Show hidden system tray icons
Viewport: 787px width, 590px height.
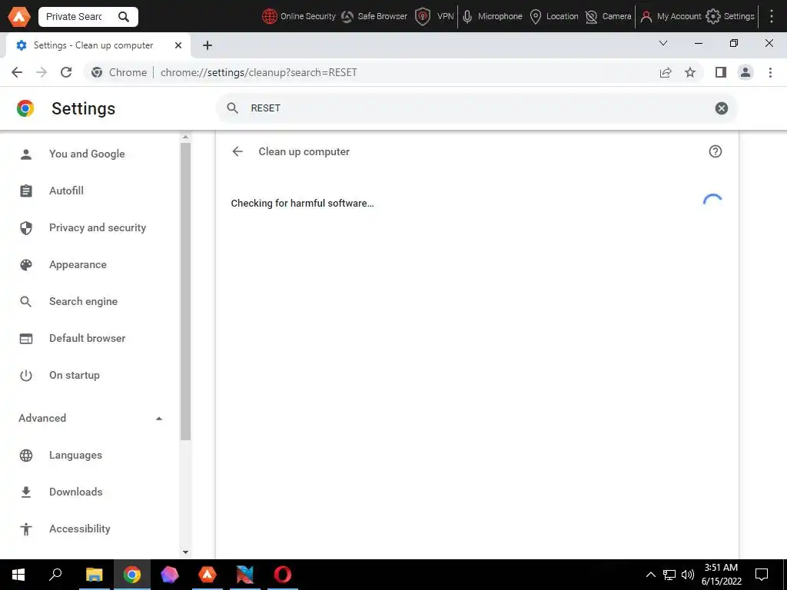point(650,575)
